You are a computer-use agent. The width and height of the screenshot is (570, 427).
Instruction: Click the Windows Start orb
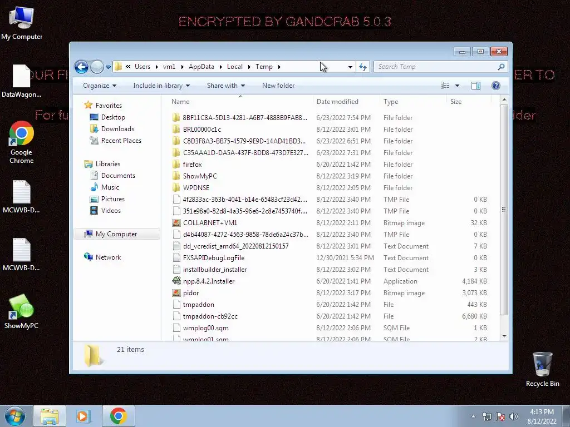tap(15, 416)
